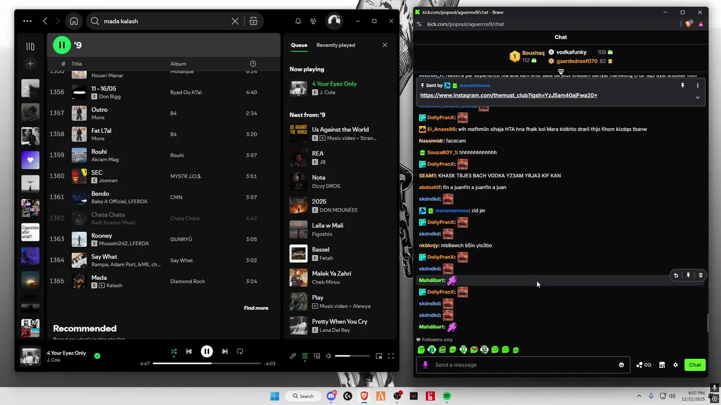The image size is (721, 405).
Task: Reply to Mahdibart's hovered message
Action: coord(676,276)
